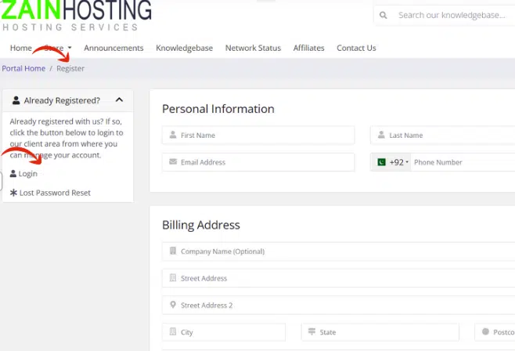Viewport: 515px width, 351px height.
Task: Open the Store dropdown menu
Action: [x=57, y=48]
